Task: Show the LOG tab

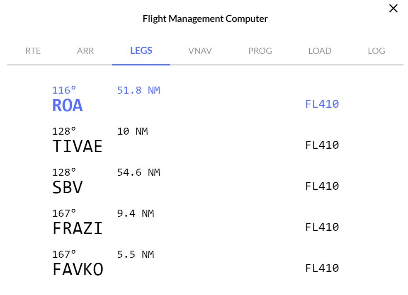Action: (376, 51)
